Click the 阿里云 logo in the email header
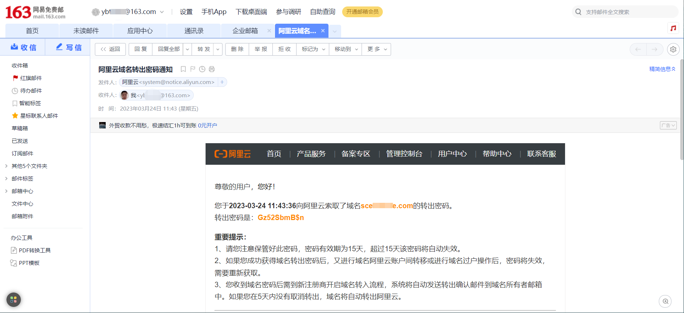Image resolution: width=684 pixels, height=313 pixels. pos(233,154)
